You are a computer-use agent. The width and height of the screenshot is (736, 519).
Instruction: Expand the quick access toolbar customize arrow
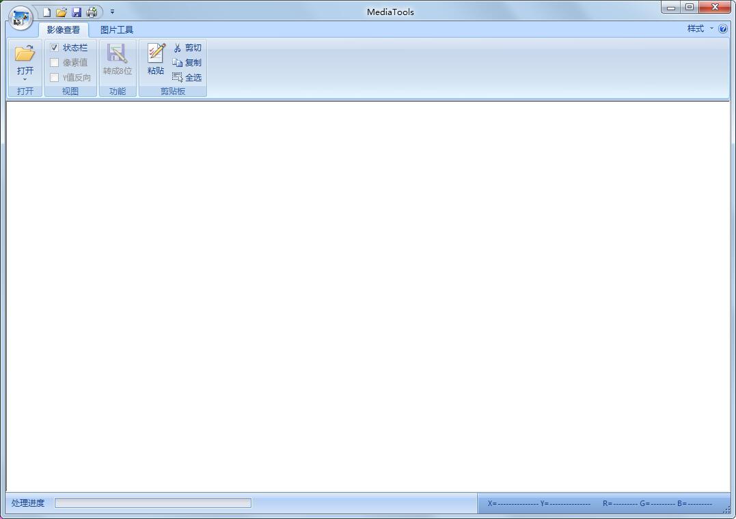click(x=112, y=12)
